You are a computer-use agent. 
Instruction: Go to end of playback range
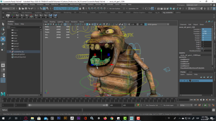213,100
